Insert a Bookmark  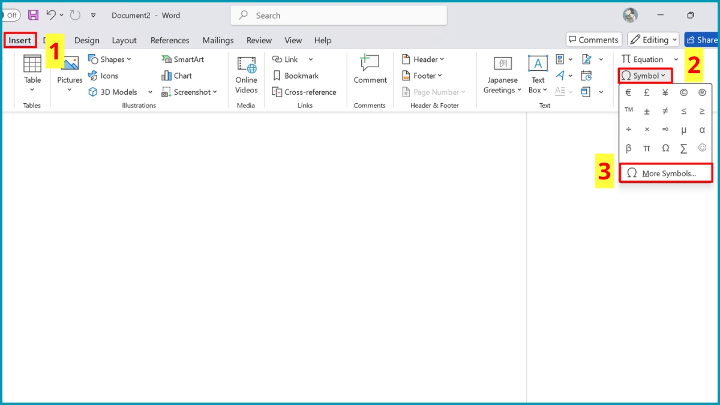tap(295, 76)
